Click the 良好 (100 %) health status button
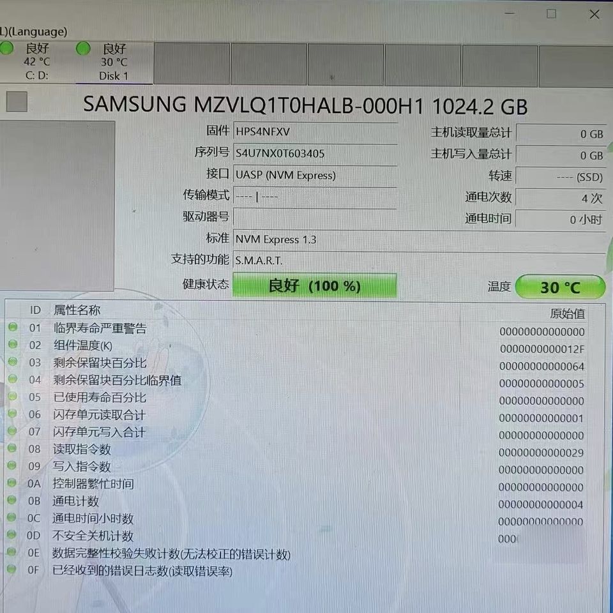The image size is (613, 613). point(314,285)
